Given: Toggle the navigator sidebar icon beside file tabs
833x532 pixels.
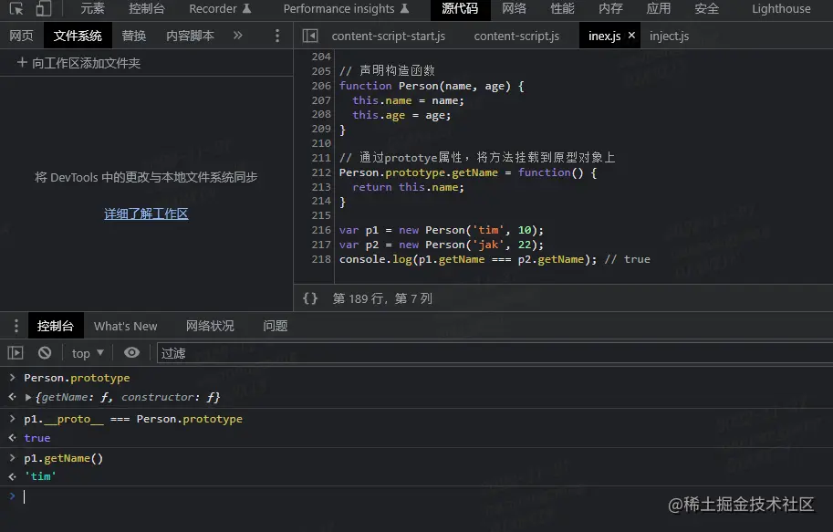Looking at the screenshot, I should [310, 36].
